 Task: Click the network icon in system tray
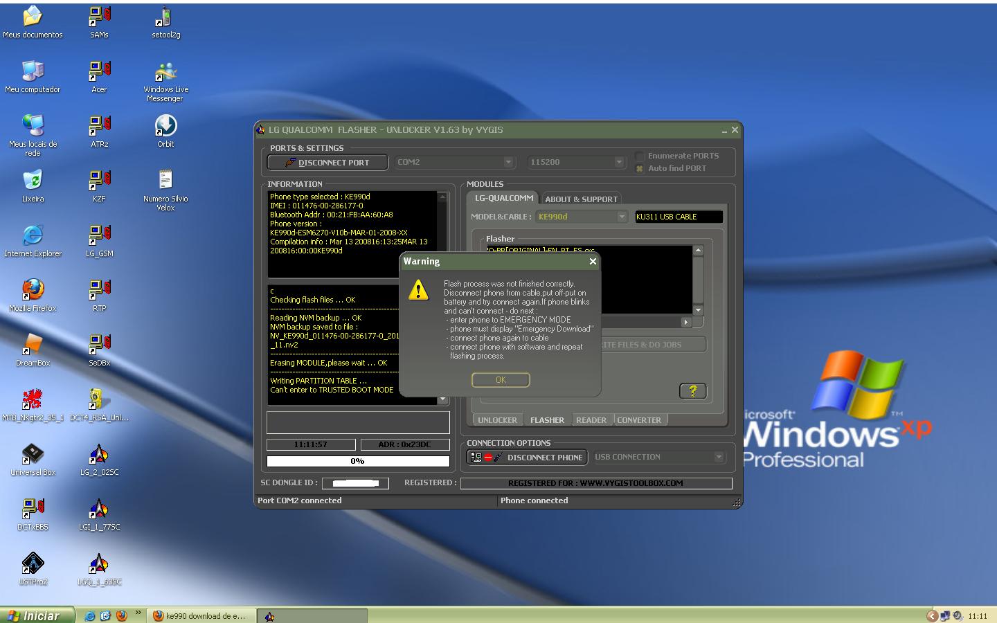point(945,615)
